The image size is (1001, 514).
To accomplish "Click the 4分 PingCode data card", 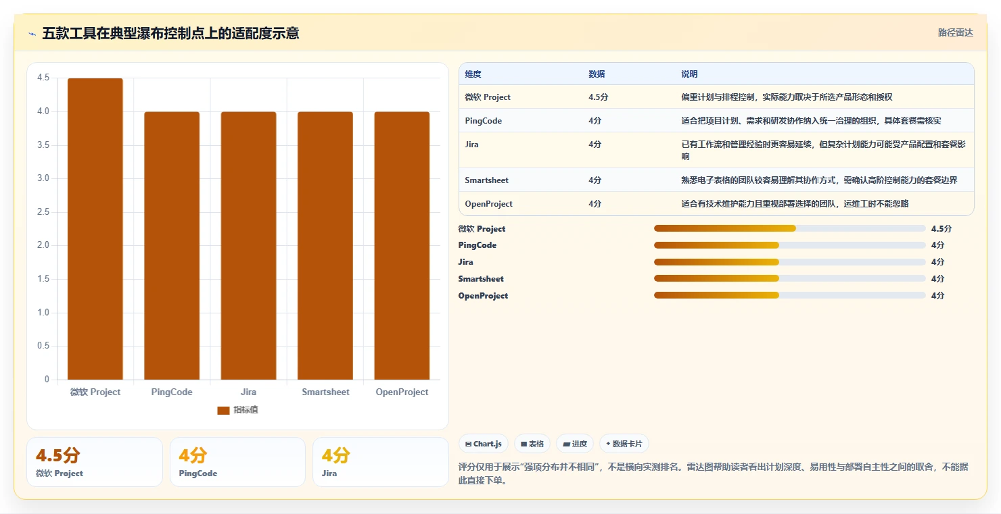I will point(237,462).
